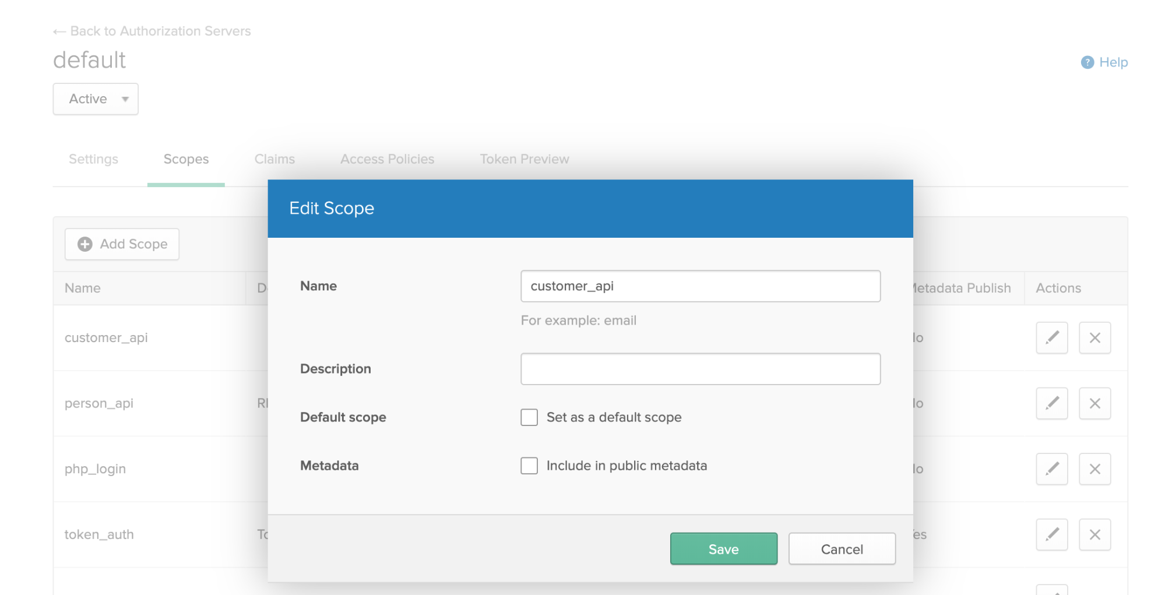Open the Token Preview tab
Screen dimensions: 1165x595
click(524, 159)
